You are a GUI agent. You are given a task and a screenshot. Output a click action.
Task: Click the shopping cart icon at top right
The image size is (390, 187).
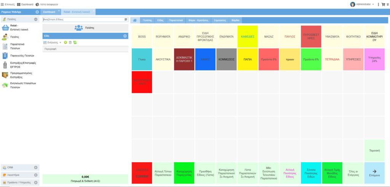[383, 4]
